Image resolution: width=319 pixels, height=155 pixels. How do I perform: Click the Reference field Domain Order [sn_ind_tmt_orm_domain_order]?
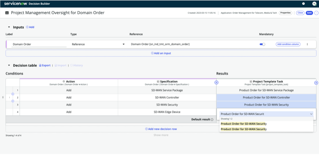pos(160,44)
